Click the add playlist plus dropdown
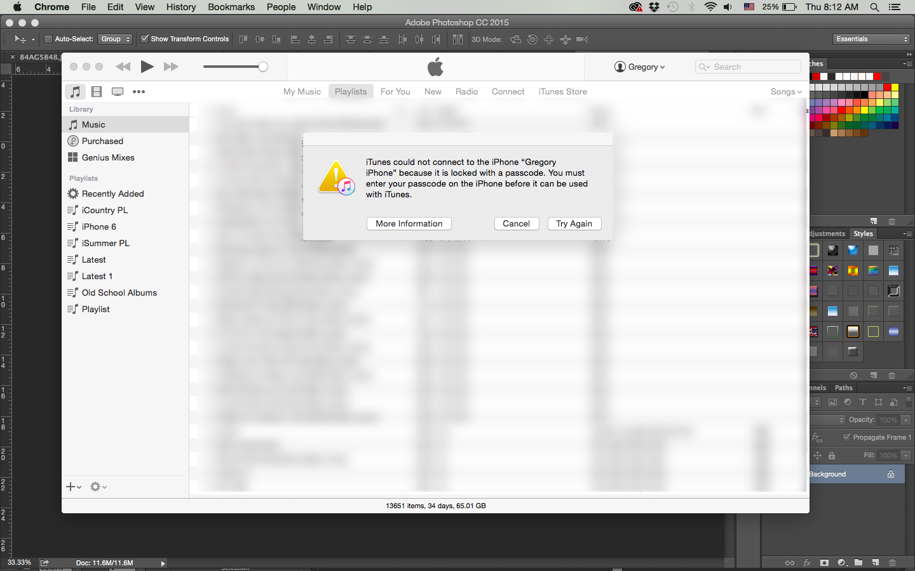The height and width of the screenshot is (571, 915). click(x=74, y=487)
